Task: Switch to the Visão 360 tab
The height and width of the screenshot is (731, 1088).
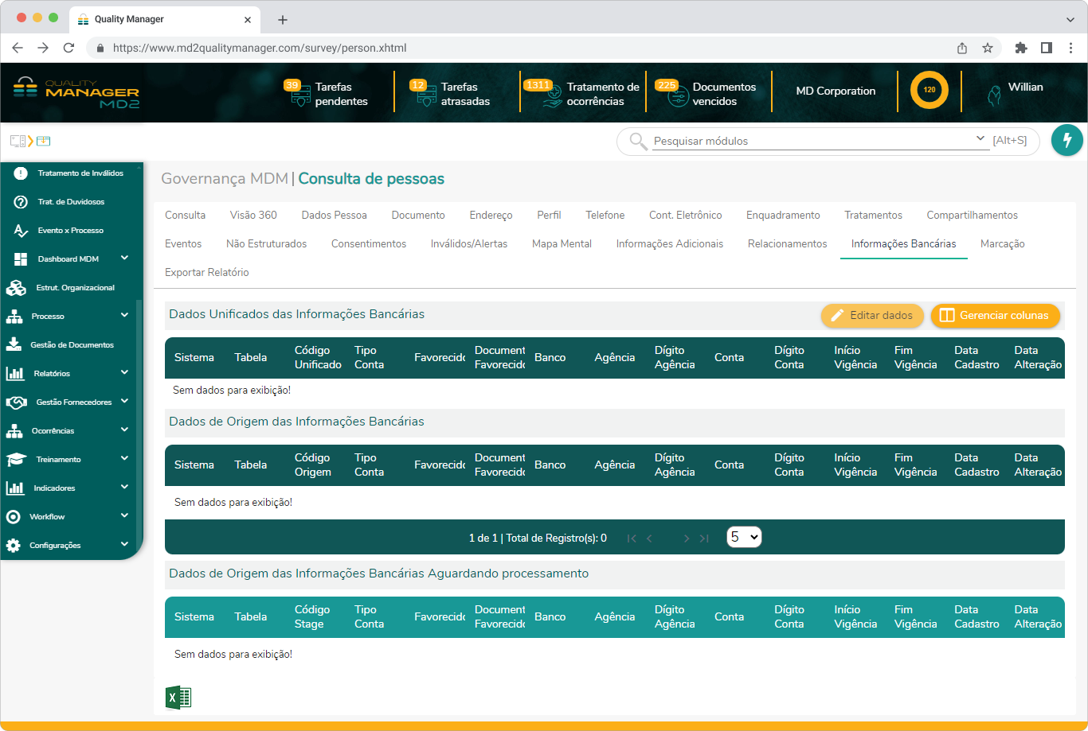Action: click(x=254, y=215)
